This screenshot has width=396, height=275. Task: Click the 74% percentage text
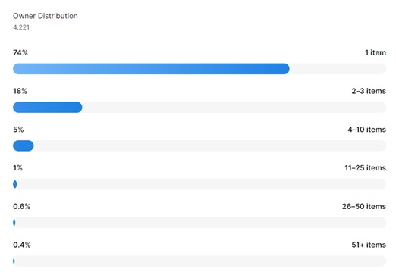pyautogui.click(x=20, y=52)
